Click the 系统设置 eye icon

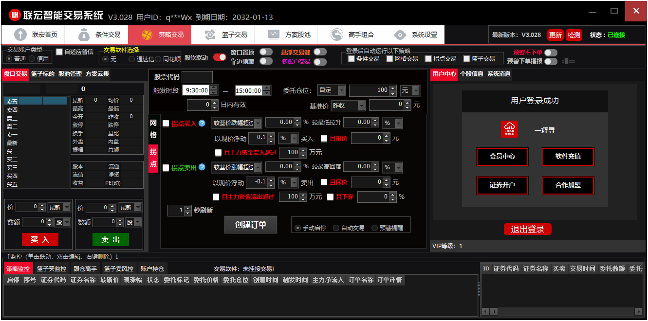click(400, 35)
